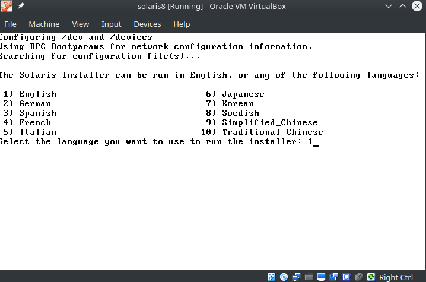The width and height of the screenshot is (426, 282).
Task: Click the '10) Traditional_Chinese' option text
Action: click(x=262, y=132)
